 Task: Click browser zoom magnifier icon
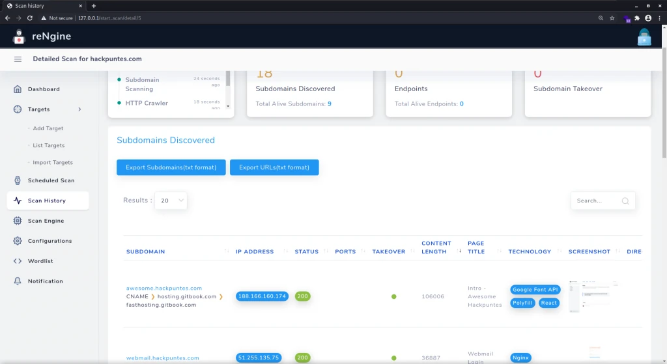click(601, 18)
